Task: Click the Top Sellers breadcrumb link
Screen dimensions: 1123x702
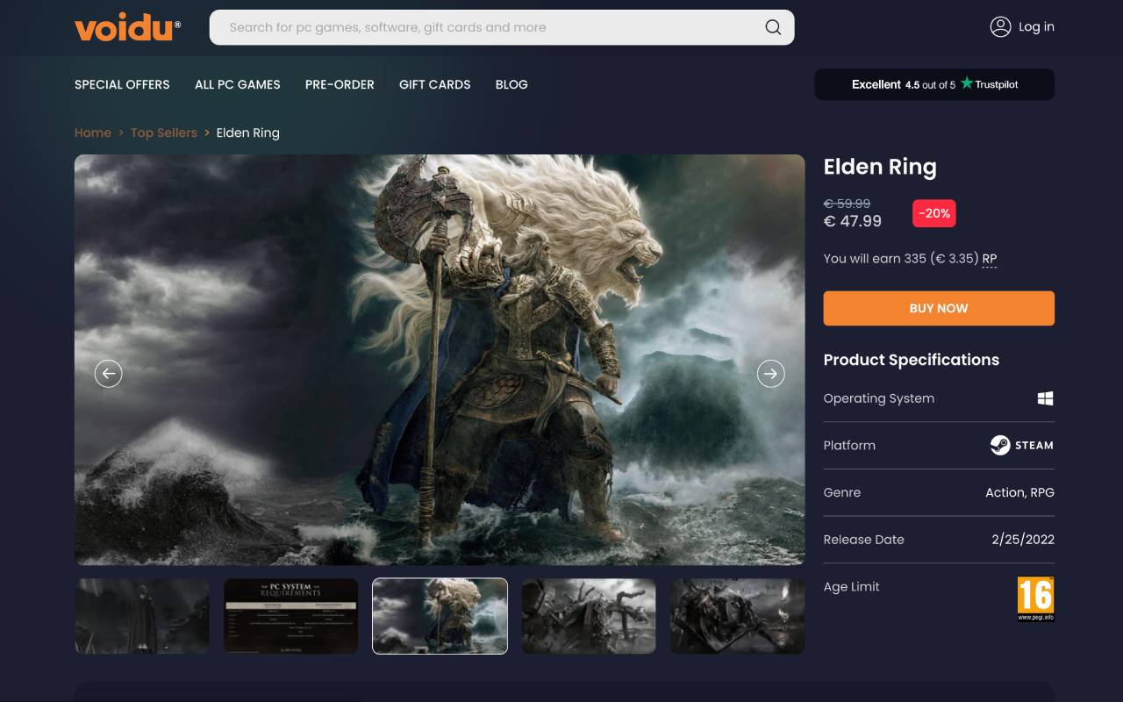Action: [164, 133]
